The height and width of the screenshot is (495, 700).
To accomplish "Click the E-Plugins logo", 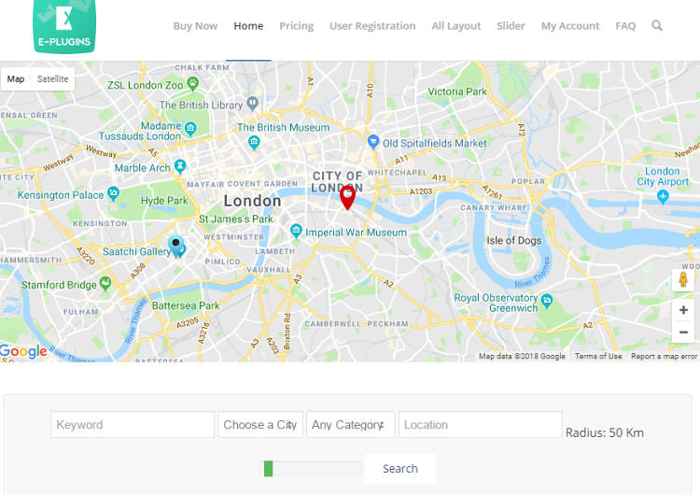I will (64, 25).
